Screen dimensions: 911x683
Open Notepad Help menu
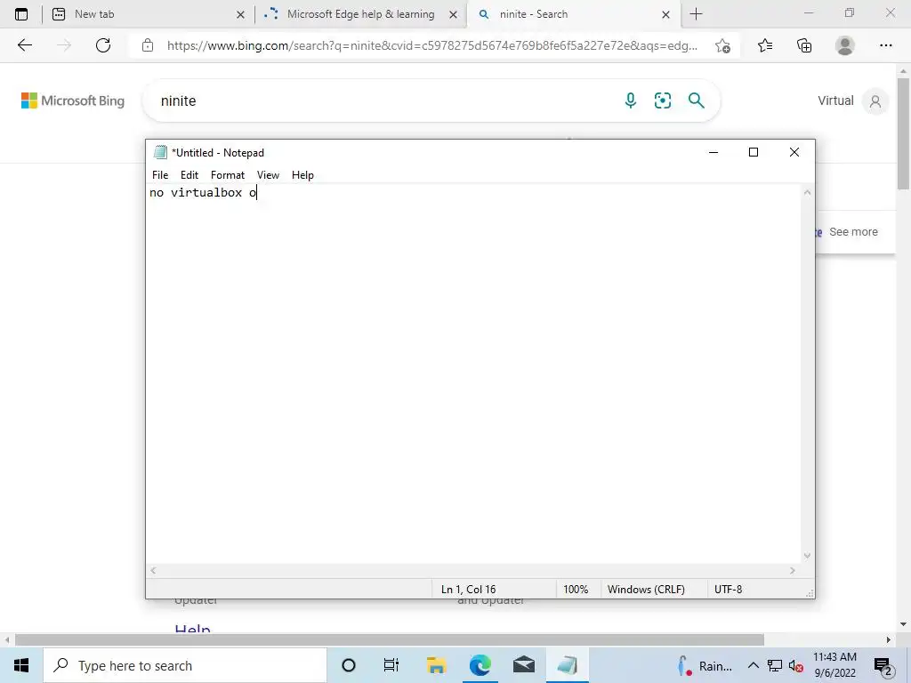click(x=302, y=175)
